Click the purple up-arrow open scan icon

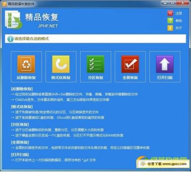point(165,64)
